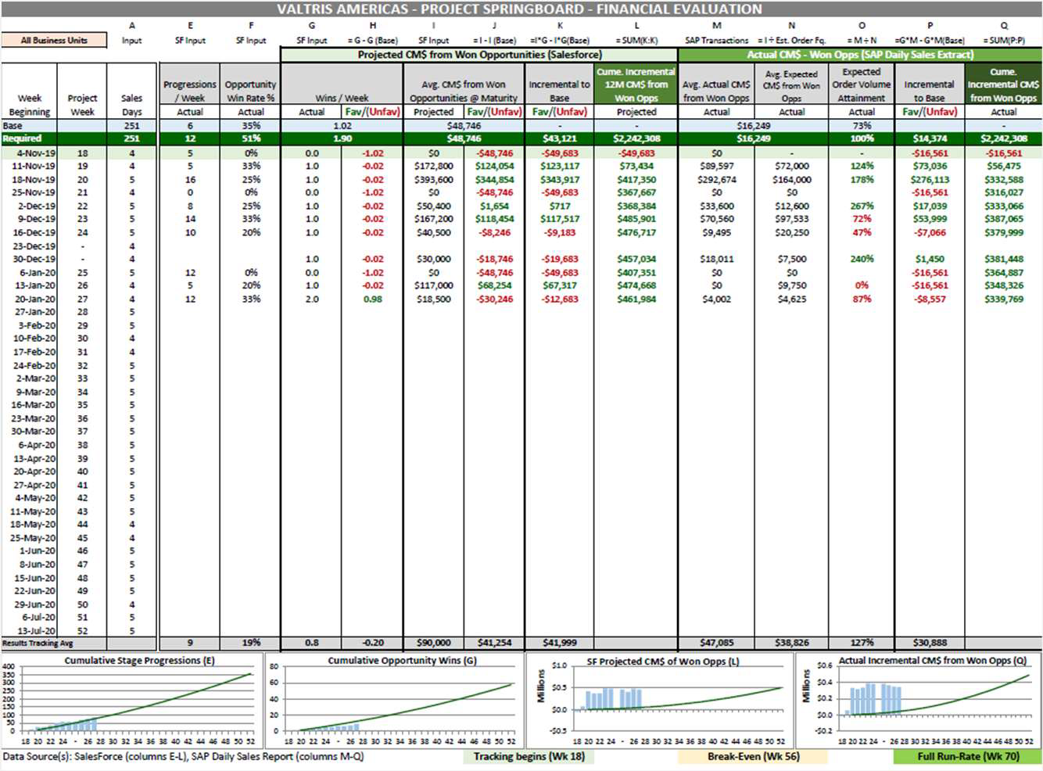Screen dimensions: 1043x771
Task: Click the Week Beginning column header
Action: tap(30, 105)
